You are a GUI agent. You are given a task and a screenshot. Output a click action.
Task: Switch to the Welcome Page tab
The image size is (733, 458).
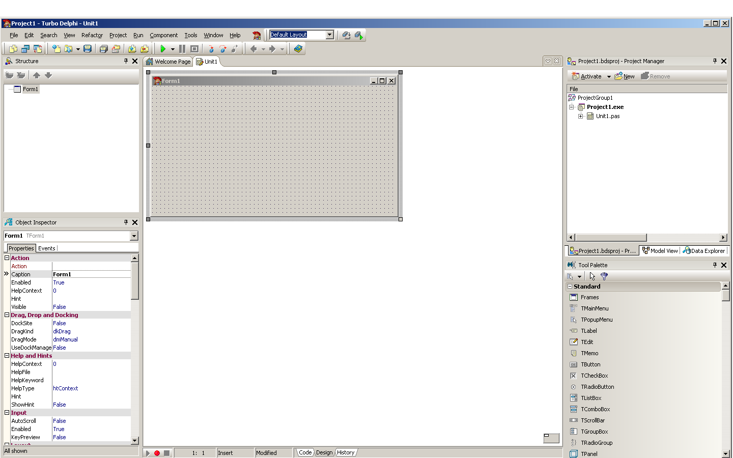point(168,62)
